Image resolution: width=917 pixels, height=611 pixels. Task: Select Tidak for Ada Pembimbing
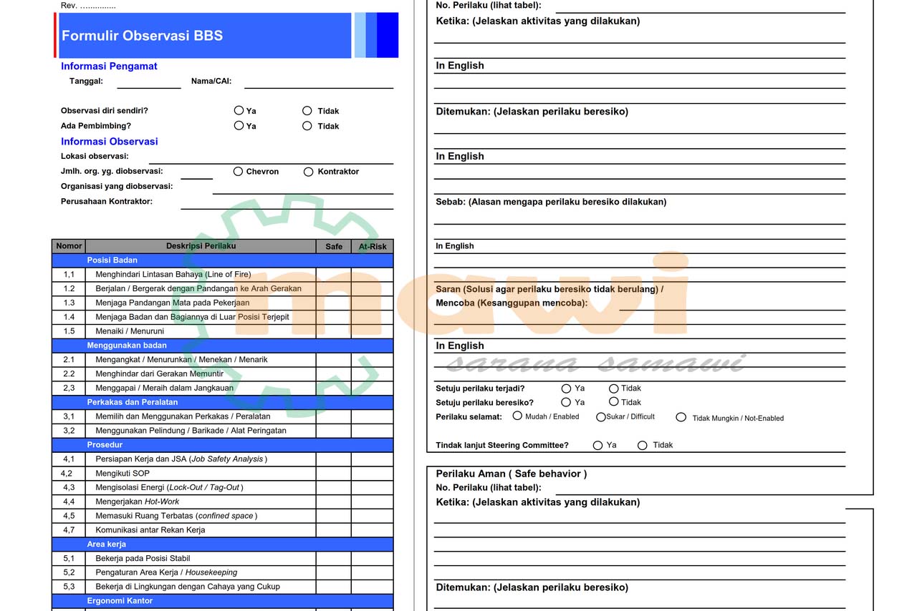point(307,126)
